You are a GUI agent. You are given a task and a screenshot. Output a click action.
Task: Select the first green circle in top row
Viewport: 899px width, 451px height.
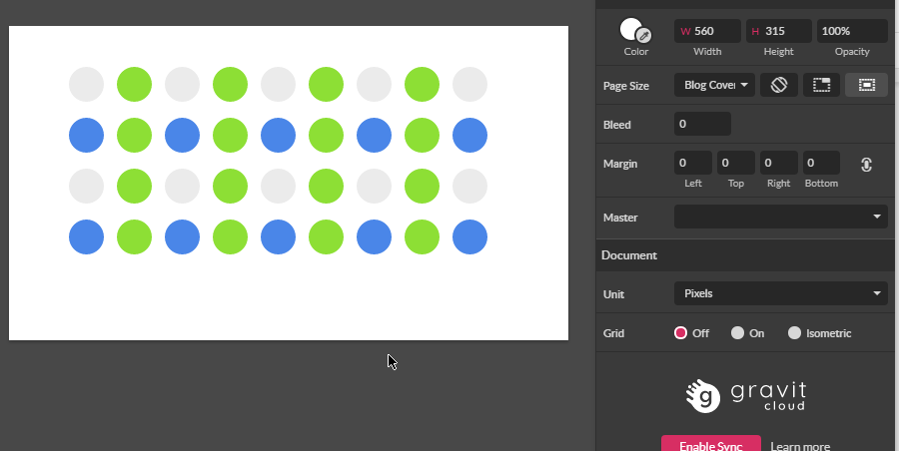click(x=134, y=84)
